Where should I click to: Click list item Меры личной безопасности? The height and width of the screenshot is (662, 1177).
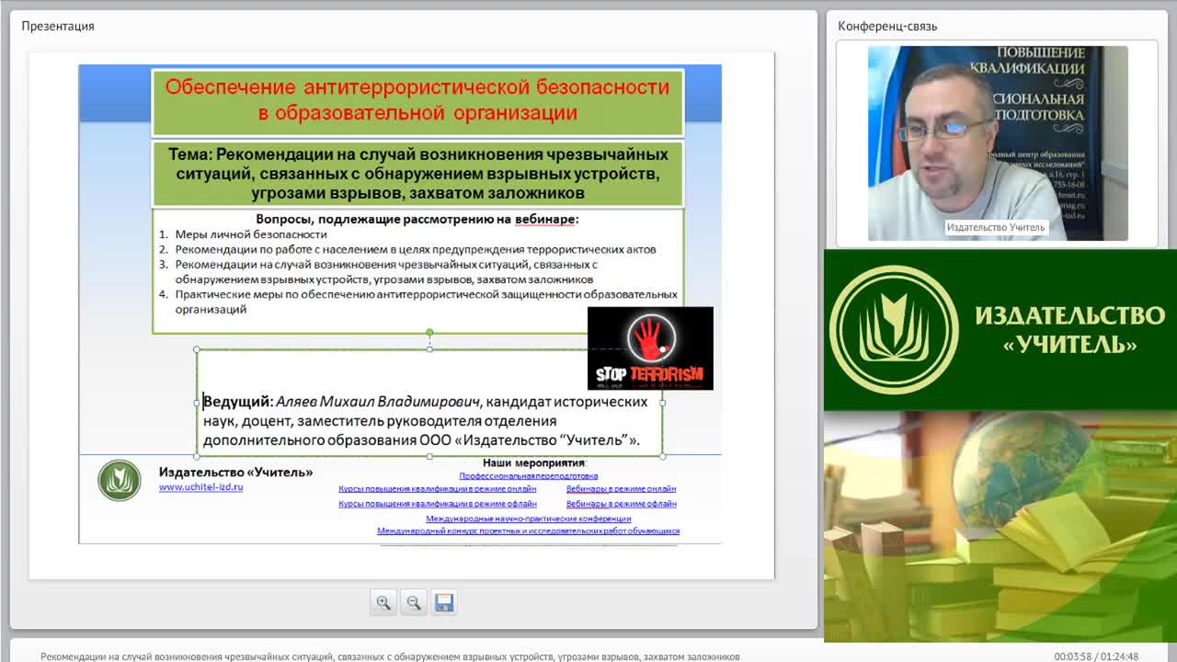tap(250, 234)
